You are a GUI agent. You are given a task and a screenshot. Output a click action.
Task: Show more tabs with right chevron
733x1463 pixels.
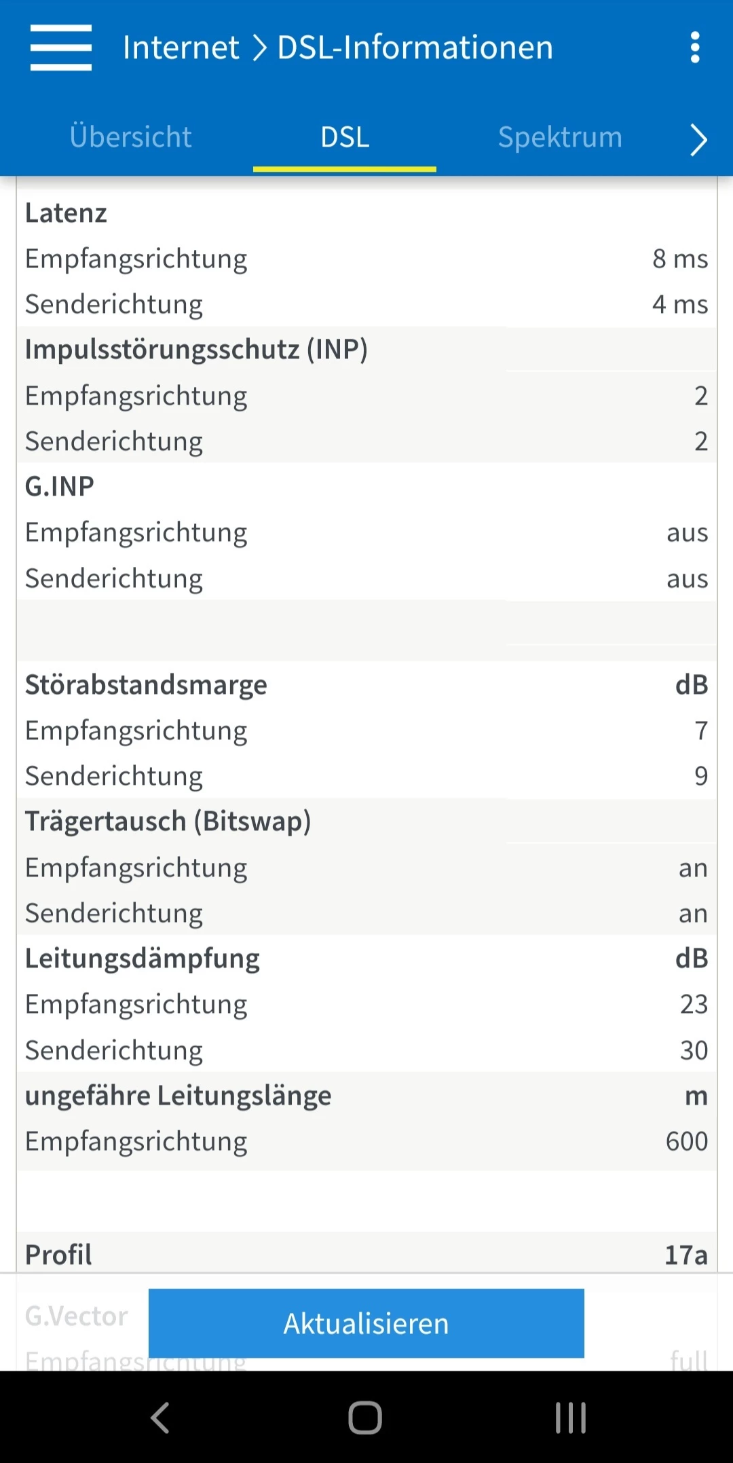pos(698,140)
